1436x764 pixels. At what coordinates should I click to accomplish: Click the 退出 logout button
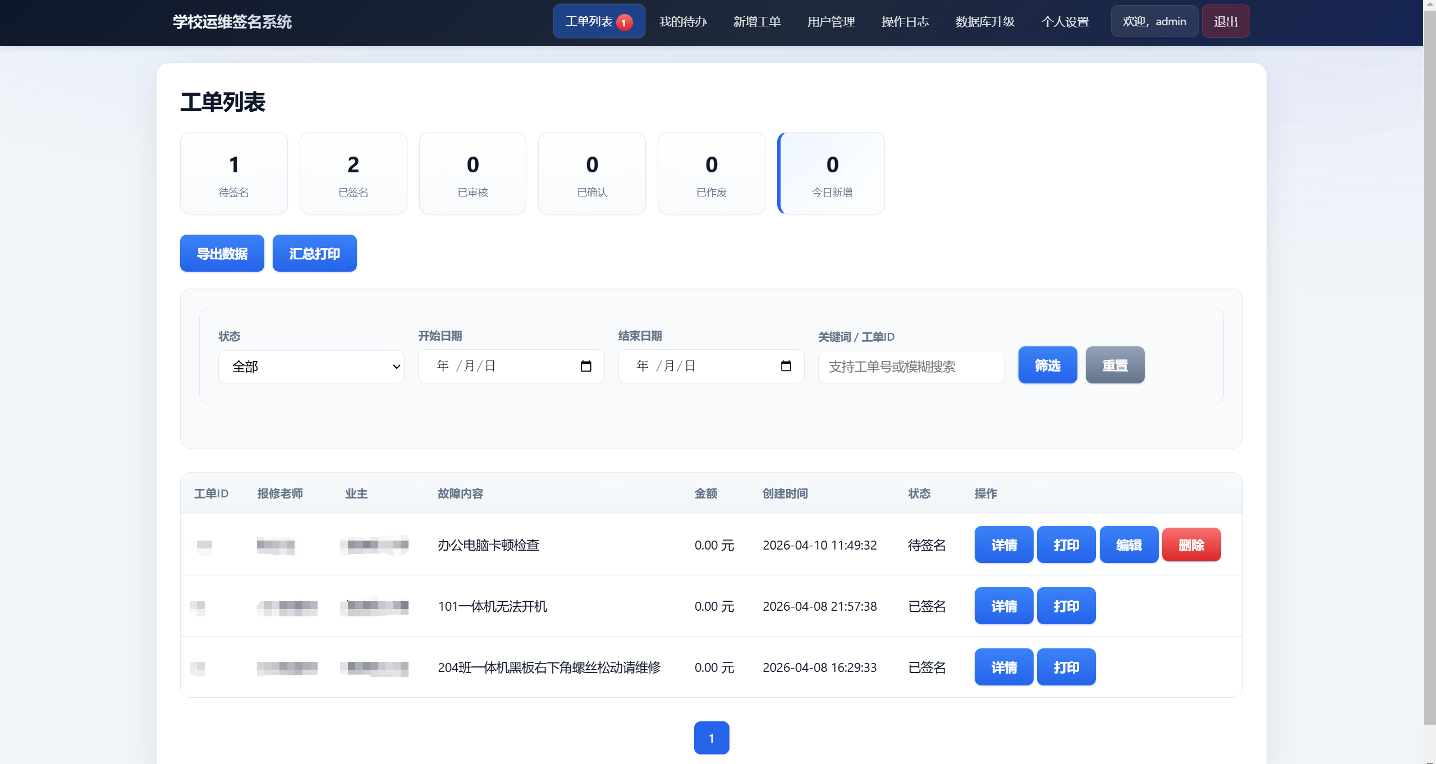[x=1225, y=21]
